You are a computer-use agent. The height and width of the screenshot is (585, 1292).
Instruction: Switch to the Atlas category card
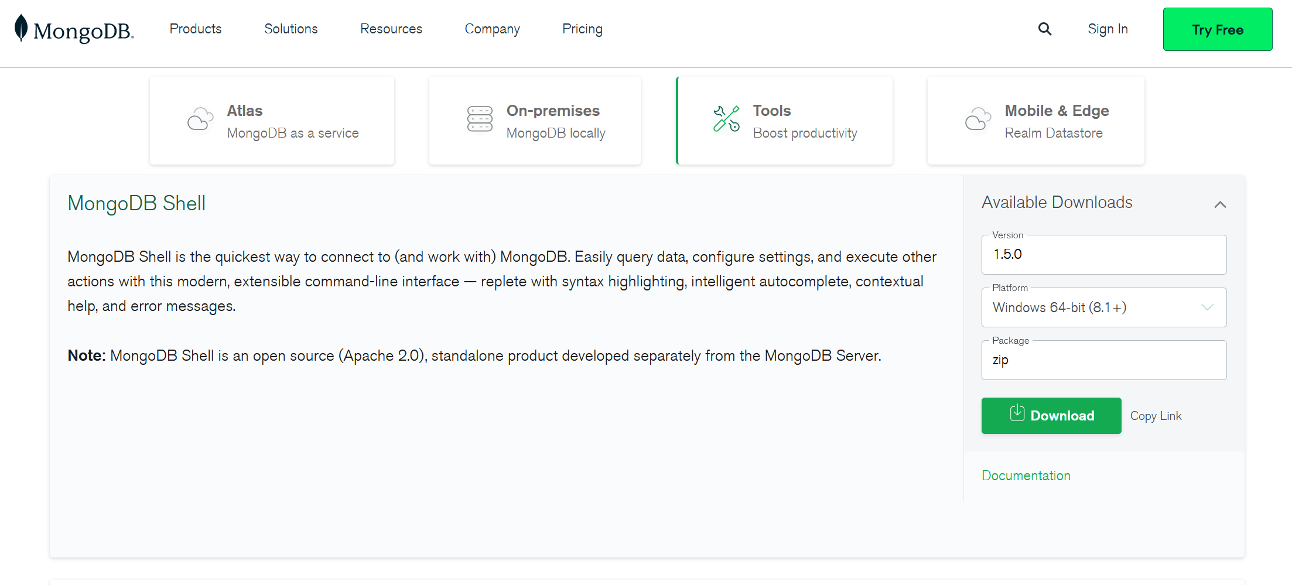272,119
